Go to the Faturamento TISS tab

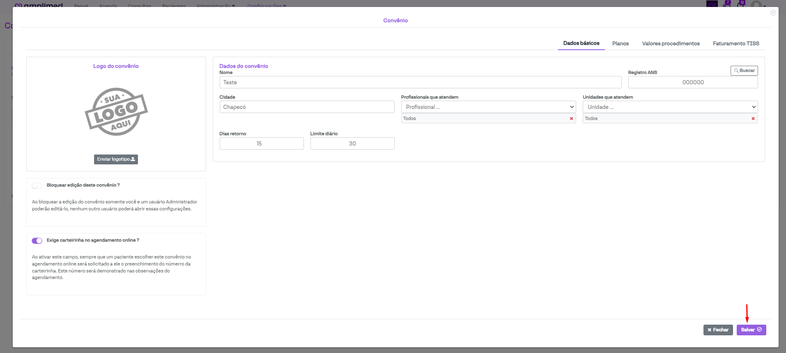pyautogui.click(x=735, y=44)
